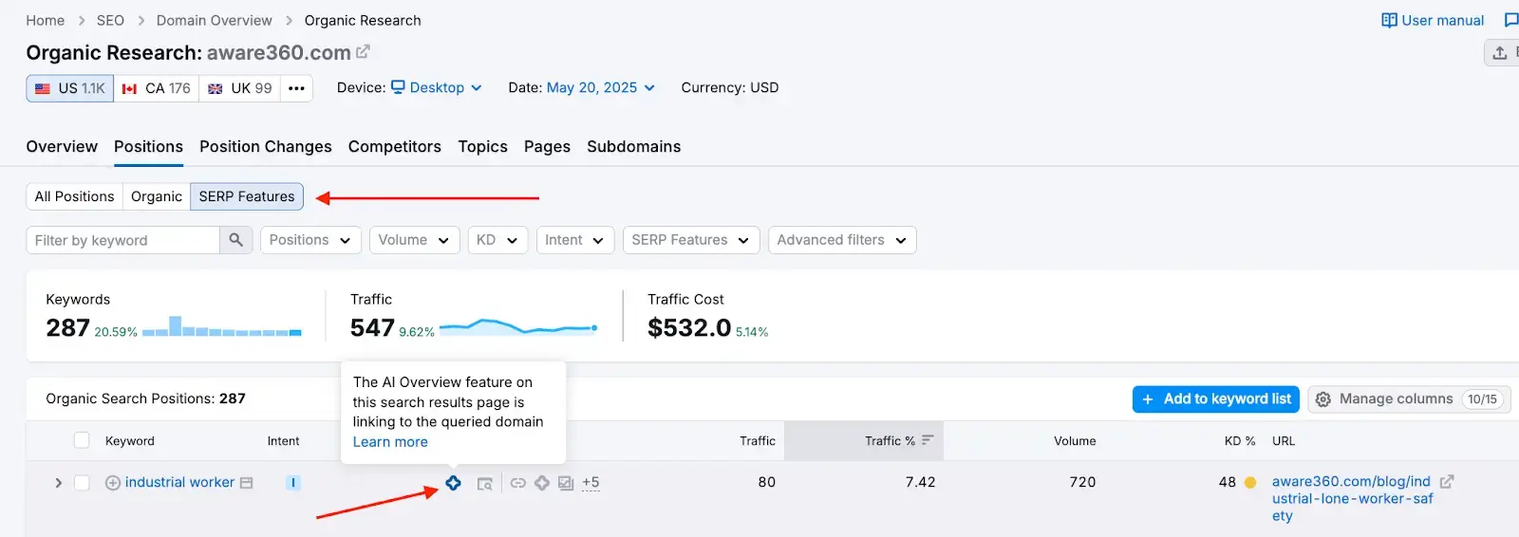Click the Filter by keyword input field
1519x537 pixels.
123,240
